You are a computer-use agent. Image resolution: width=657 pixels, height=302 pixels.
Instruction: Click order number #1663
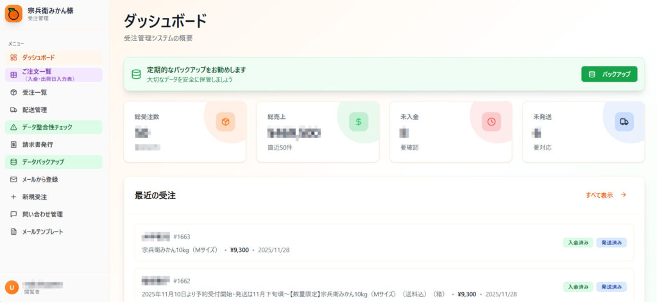182,237
